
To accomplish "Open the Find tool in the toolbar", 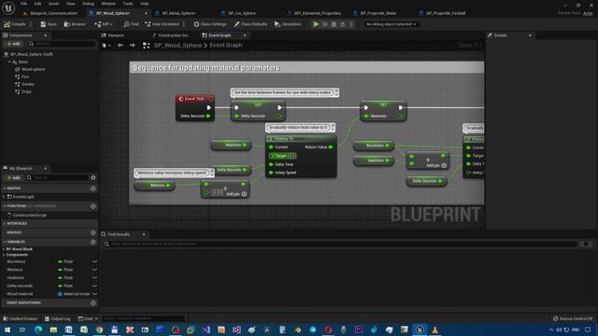I will pyautogui.click(x=131, y=24).
